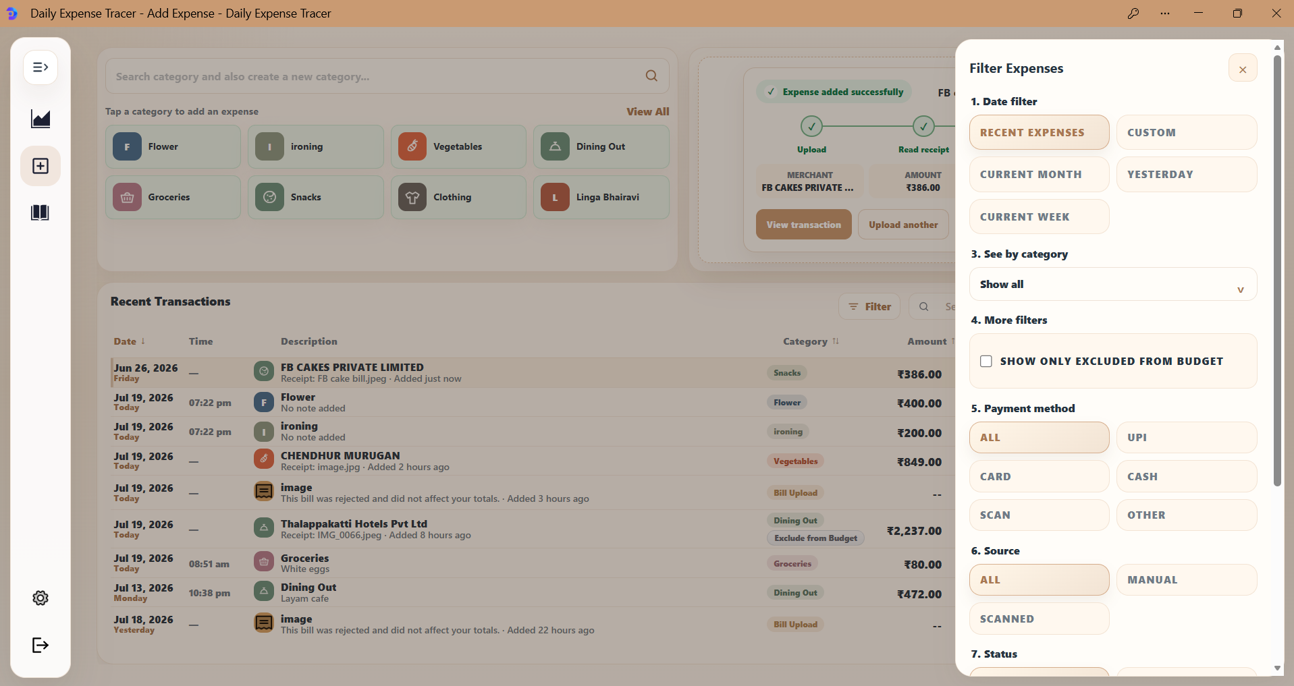Open the Show all category dropdown
The width and height of the screenshot is (1294, 686).
pyautogui.click(x=1112, y=285)
